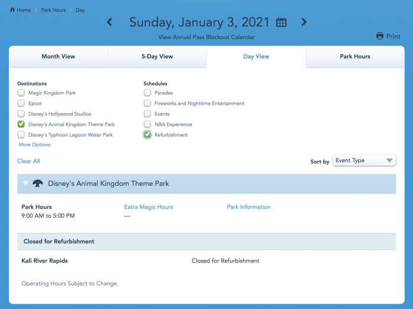This screenshot has width=413, height=309.
Task: Click the Park Hours breadcrumb link
Action: [54, 10]
